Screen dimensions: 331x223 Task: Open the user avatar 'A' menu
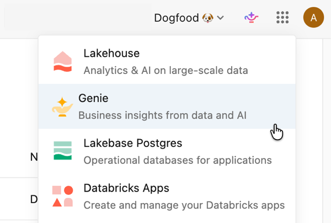313,17
